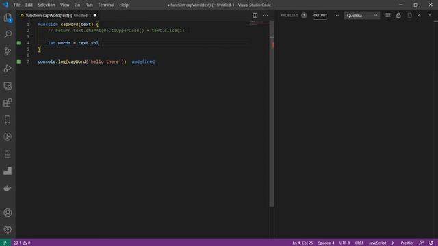Click line number 1 in gutter

tap(28, 25)
